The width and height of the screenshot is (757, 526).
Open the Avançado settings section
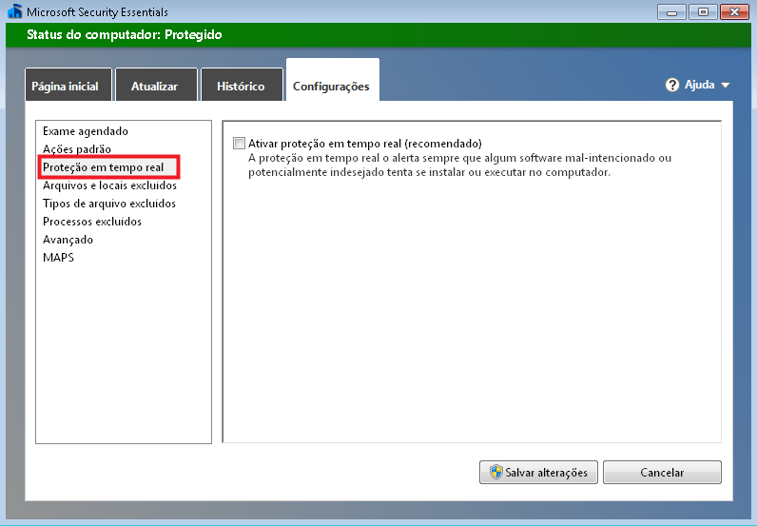point(68,240)
